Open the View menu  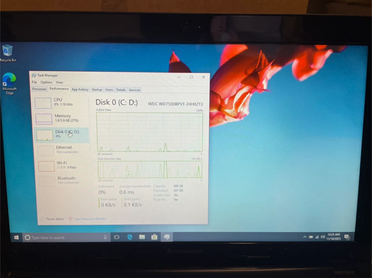coord(59,82)
